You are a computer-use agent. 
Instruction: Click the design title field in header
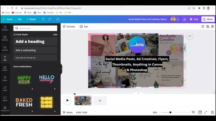147,19
